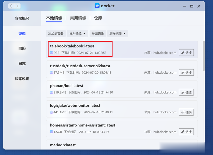Select the talebook/talebook:latest image name

point(72,46)
